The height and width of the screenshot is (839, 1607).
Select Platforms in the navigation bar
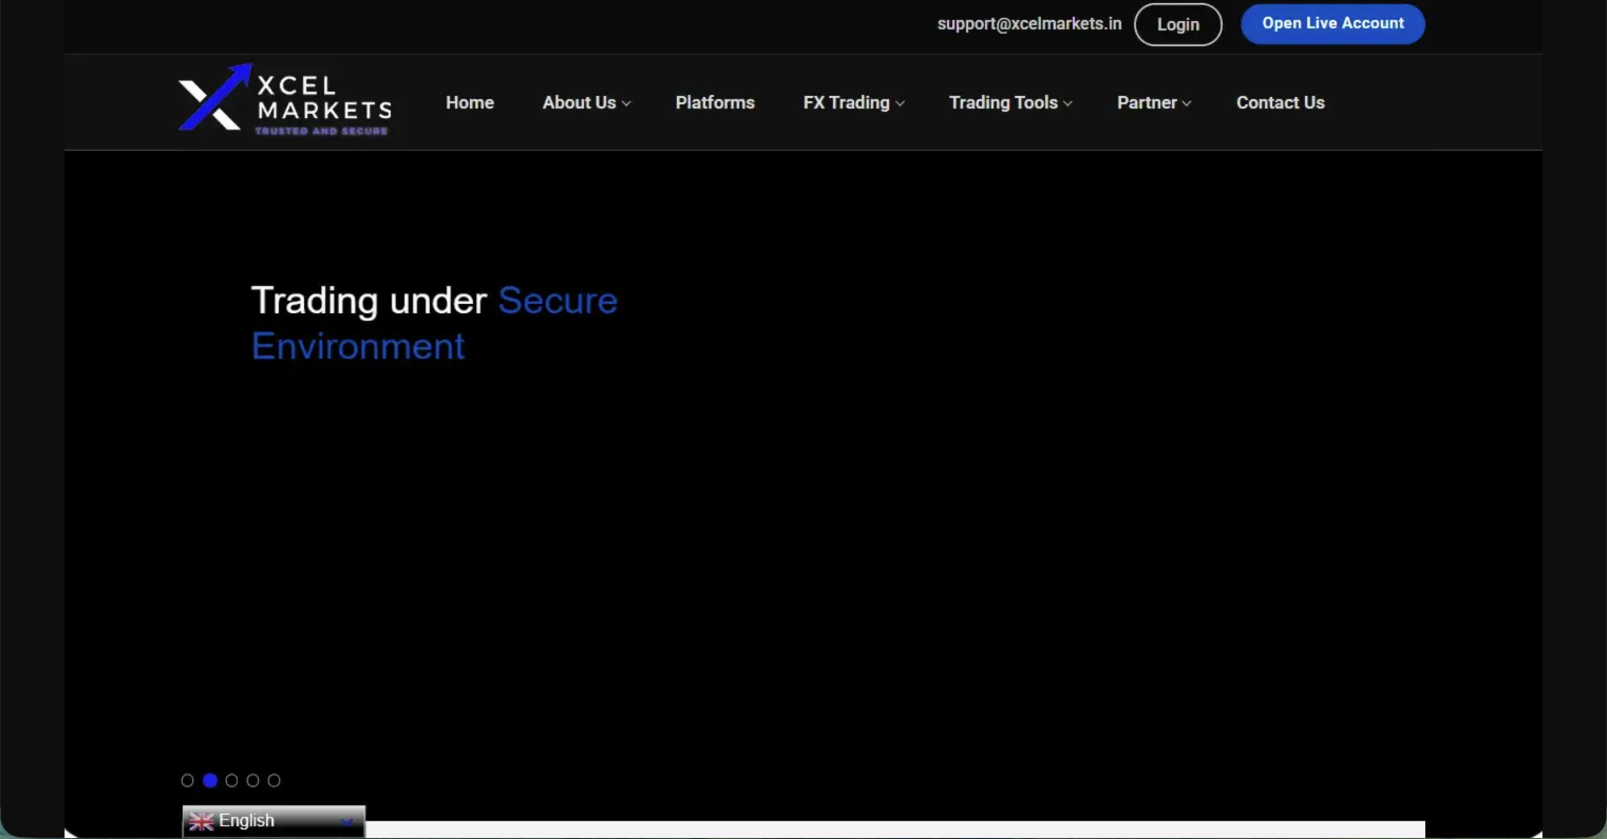(x=714, y=102)
